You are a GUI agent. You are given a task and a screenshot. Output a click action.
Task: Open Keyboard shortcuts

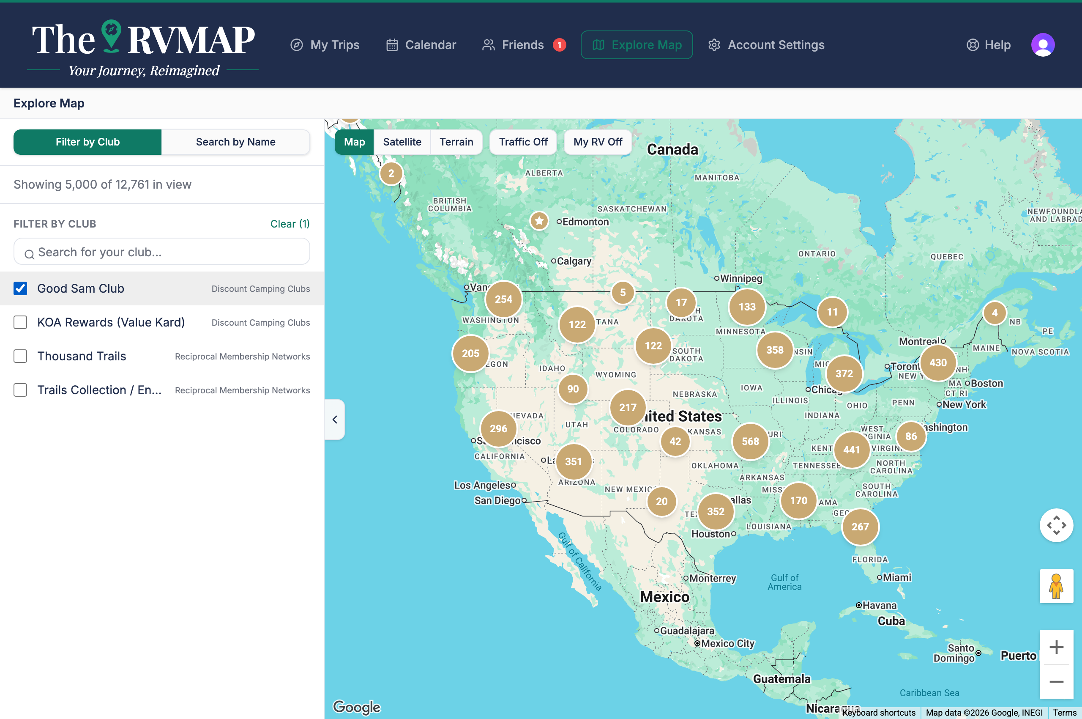click(x=879, y=713)
